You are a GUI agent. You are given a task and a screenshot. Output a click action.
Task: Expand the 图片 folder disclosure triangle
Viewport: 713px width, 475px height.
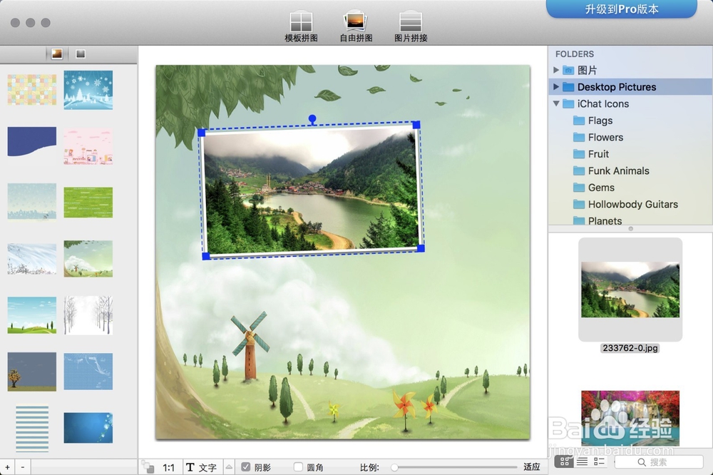pyautogui.click(x=556, y=70)
